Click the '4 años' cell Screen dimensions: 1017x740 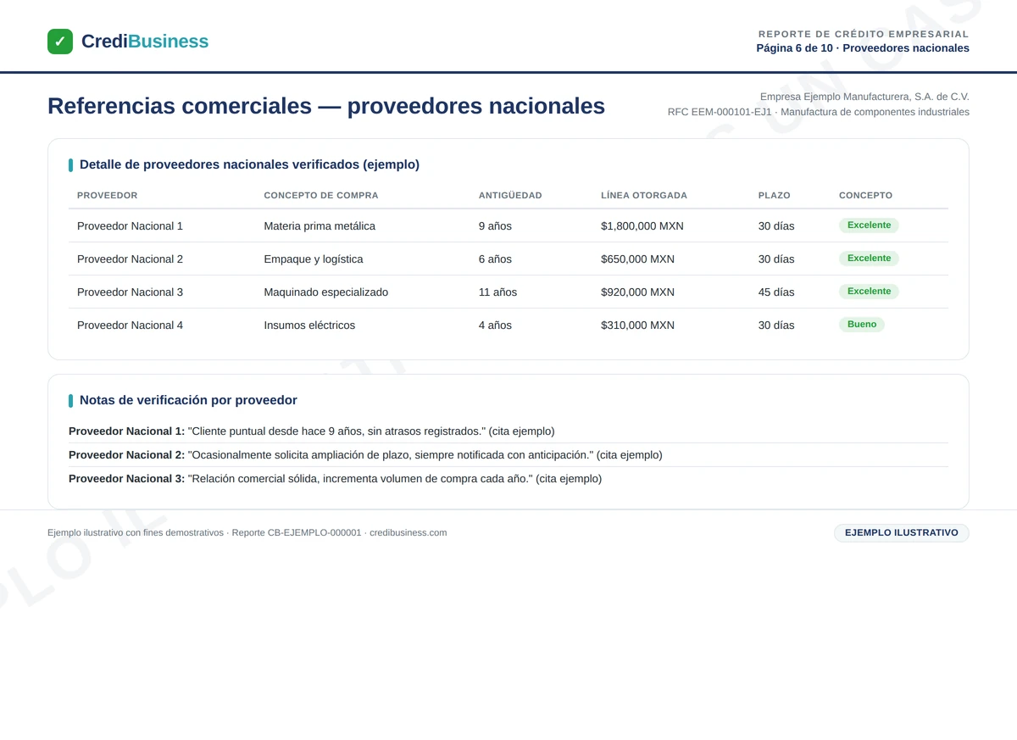[495, 325]
